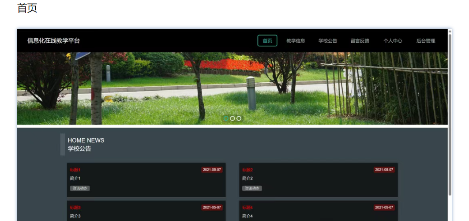The image size is (469, 221).
Task: Click the 简介4 summary text
Action: point(248,216)
